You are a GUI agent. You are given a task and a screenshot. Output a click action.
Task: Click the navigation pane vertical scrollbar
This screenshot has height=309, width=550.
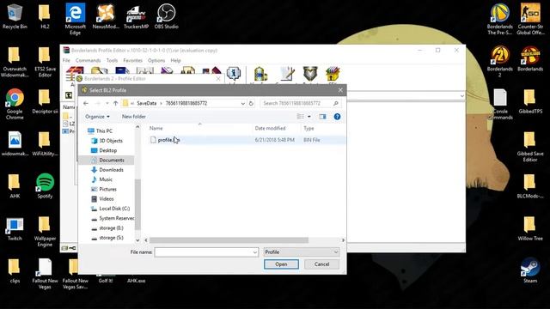[x=137, y=204]
